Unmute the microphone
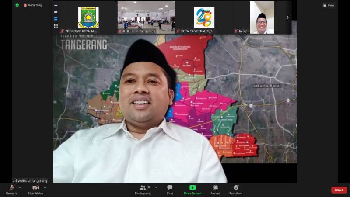 (x=11, y=188)
